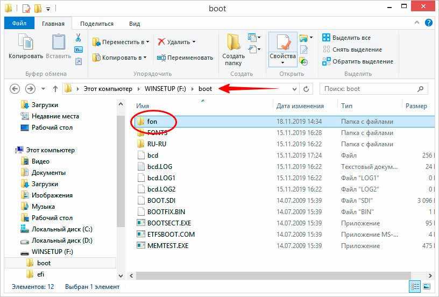Image resolution: width=439 pixels, height=297 pixels.
Task: Click the Rename (Переименовать) button
Action: (x=185, y=58)
